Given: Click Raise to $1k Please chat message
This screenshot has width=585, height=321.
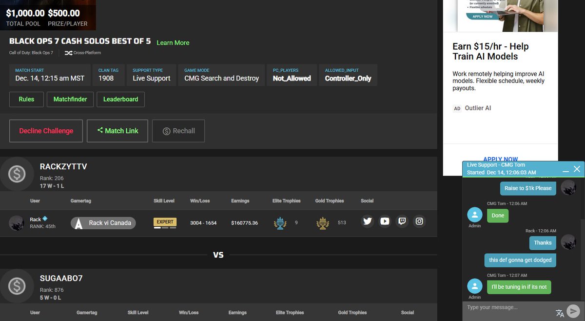Looking at the screenshot, I should tap(528, 188).
